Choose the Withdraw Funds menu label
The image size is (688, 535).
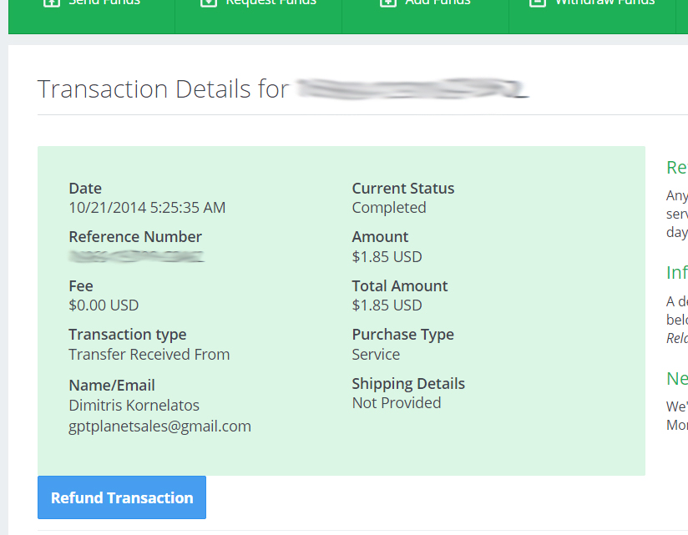coord(605,3)
